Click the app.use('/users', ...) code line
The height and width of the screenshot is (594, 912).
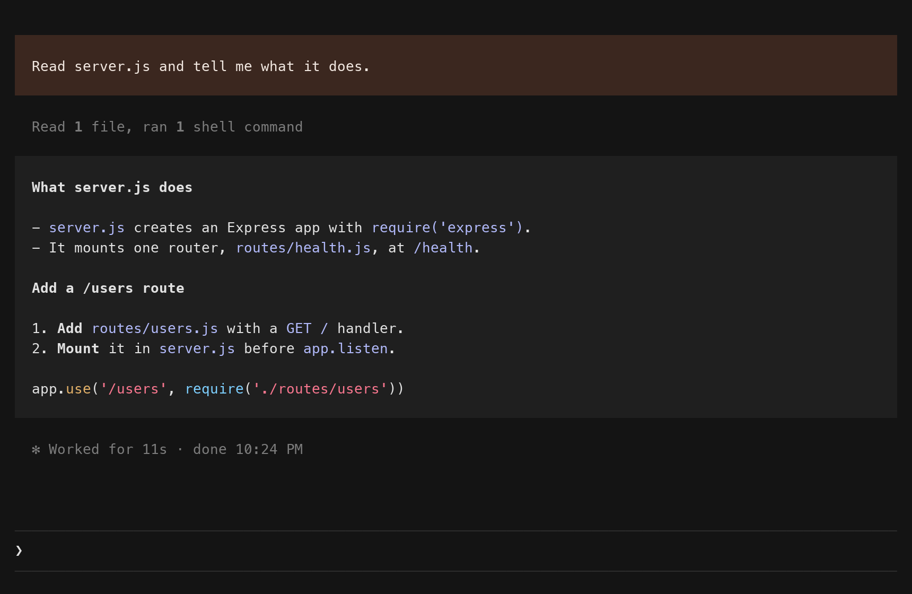(218, 389)
